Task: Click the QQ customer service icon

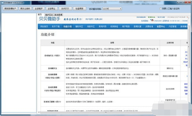Action: tap(152, 21)
